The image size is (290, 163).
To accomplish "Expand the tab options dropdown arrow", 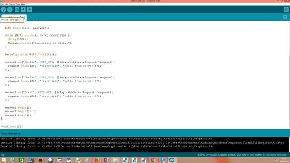I will click(285, 17).
